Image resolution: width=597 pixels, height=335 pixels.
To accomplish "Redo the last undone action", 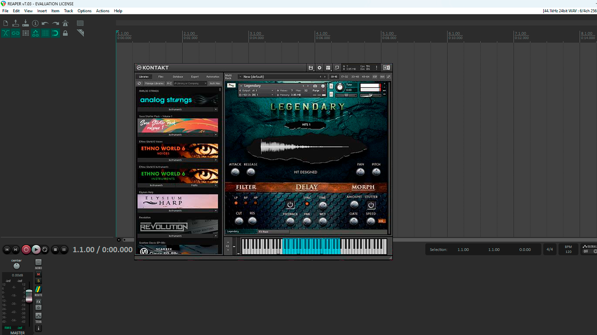I will pyautogui.click(x=56, y=23).
